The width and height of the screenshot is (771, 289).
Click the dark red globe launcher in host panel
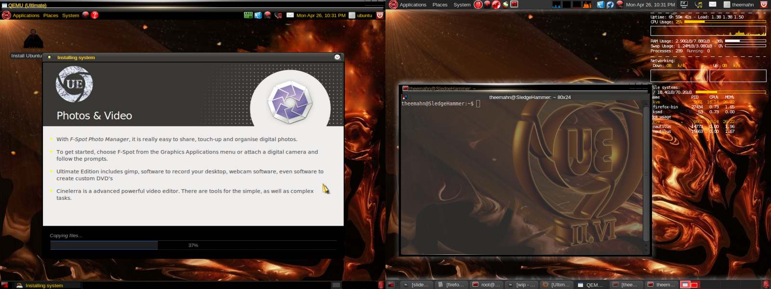(487, 4)
